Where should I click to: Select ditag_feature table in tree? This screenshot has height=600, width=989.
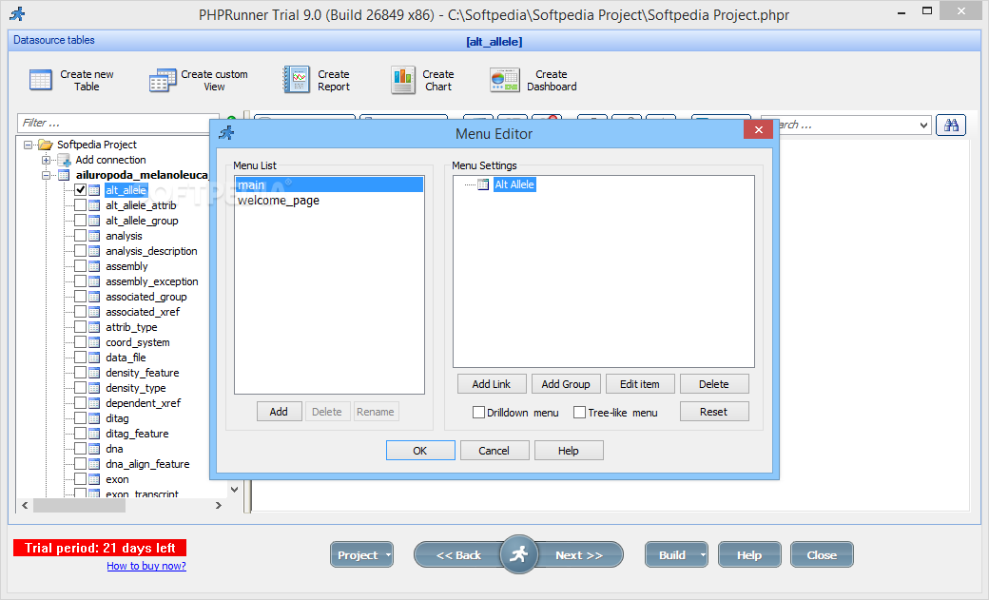137,434
